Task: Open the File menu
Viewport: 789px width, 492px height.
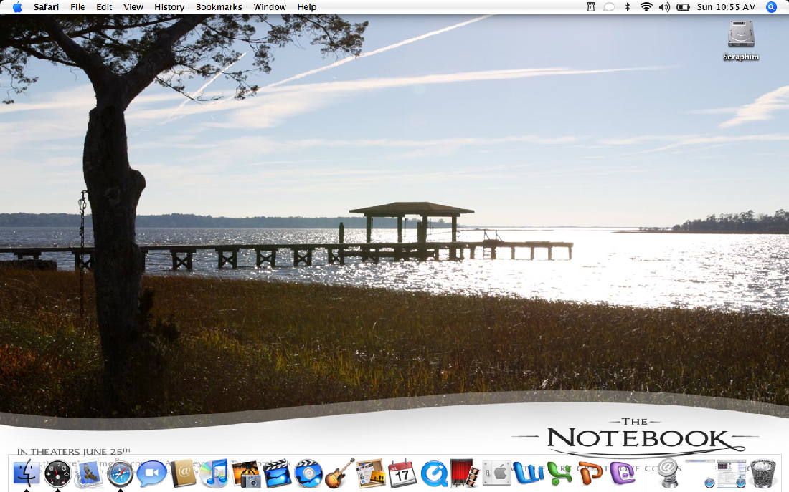Action: pos(77,7)
